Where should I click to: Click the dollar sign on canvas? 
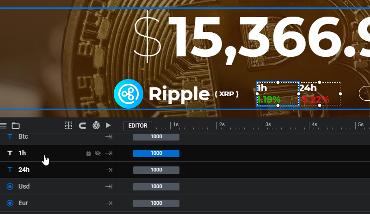(x=148, y=37)
